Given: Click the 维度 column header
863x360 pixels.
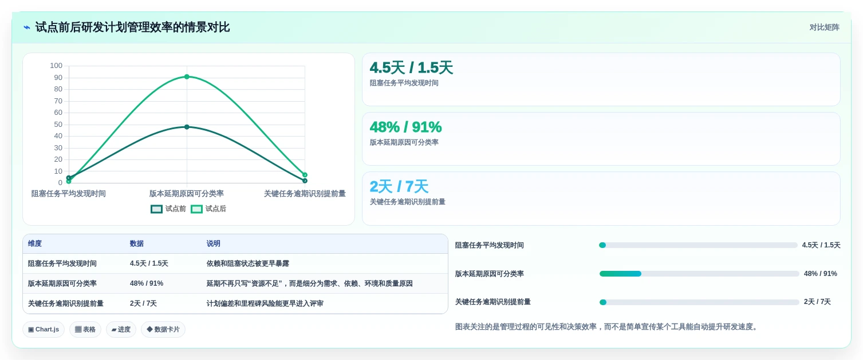Looking at the screenshot, I should (35, 243).
